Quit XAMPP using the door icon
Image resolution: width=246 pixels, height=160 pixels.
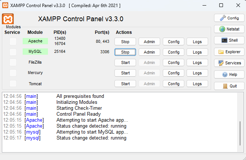click(x=226, y=86)
